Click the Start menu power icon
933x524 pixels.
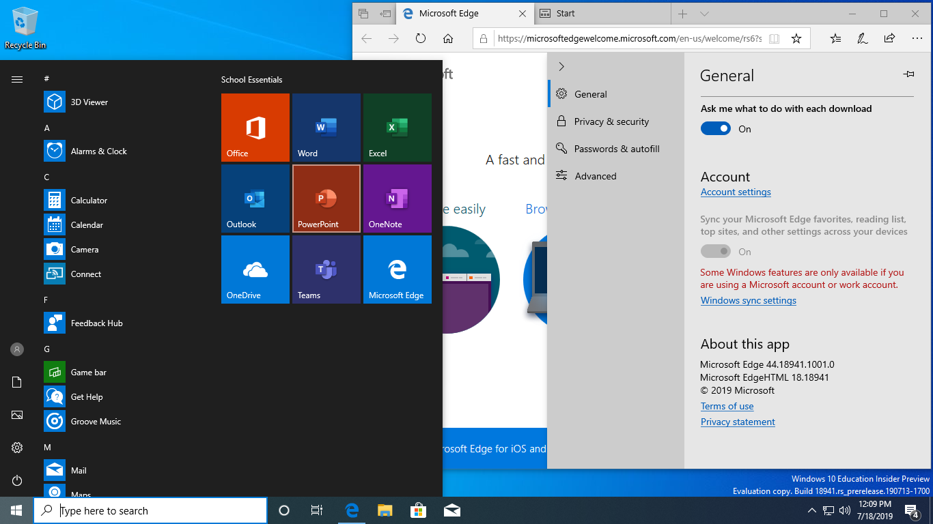[x=17, y=480]
